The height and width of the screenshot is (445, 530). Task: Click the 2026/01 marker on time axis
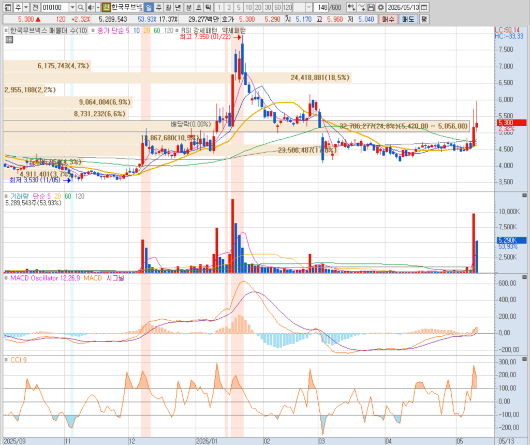pos(207,441)
